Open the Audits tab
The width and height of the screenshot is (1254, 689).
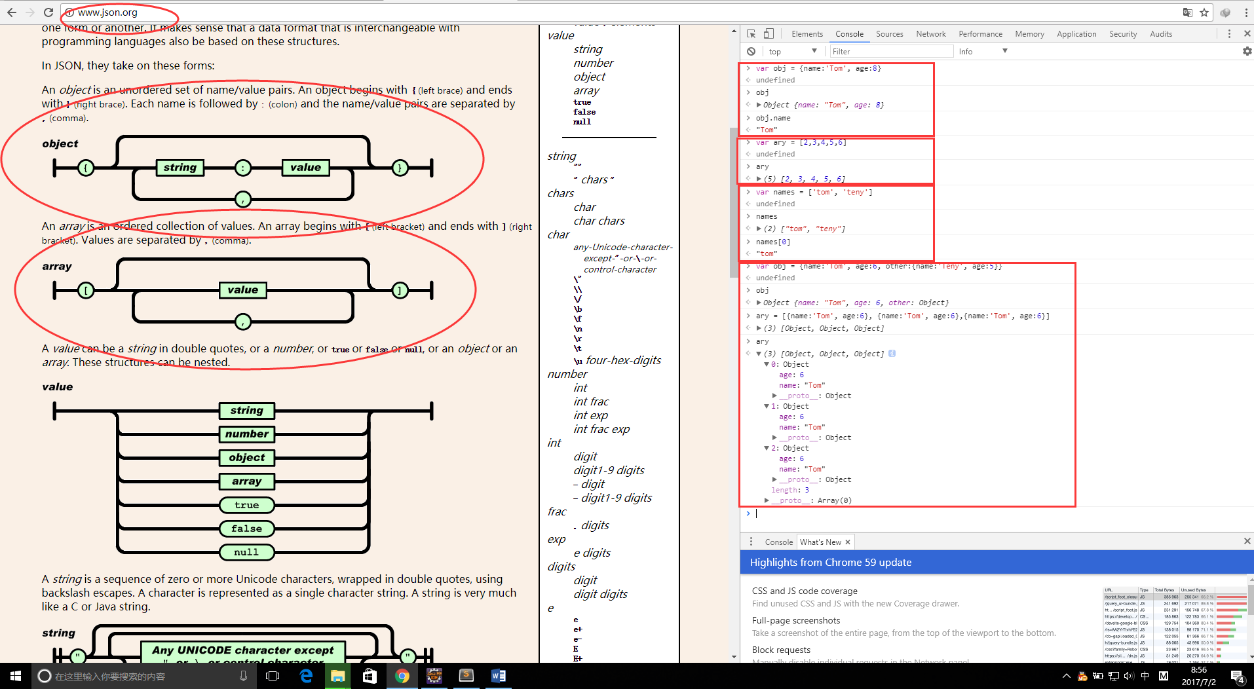pos(1161,33)
